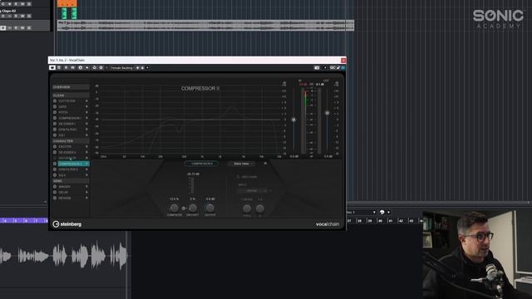Click the Dry/Wet knob

click(192, 208)
